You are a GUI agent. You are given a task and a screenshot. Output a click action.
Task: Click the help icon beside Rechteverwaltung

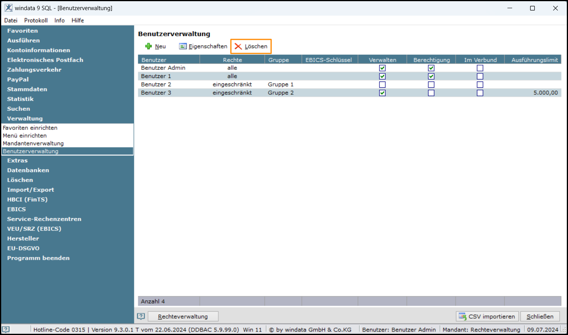[141, 316]
